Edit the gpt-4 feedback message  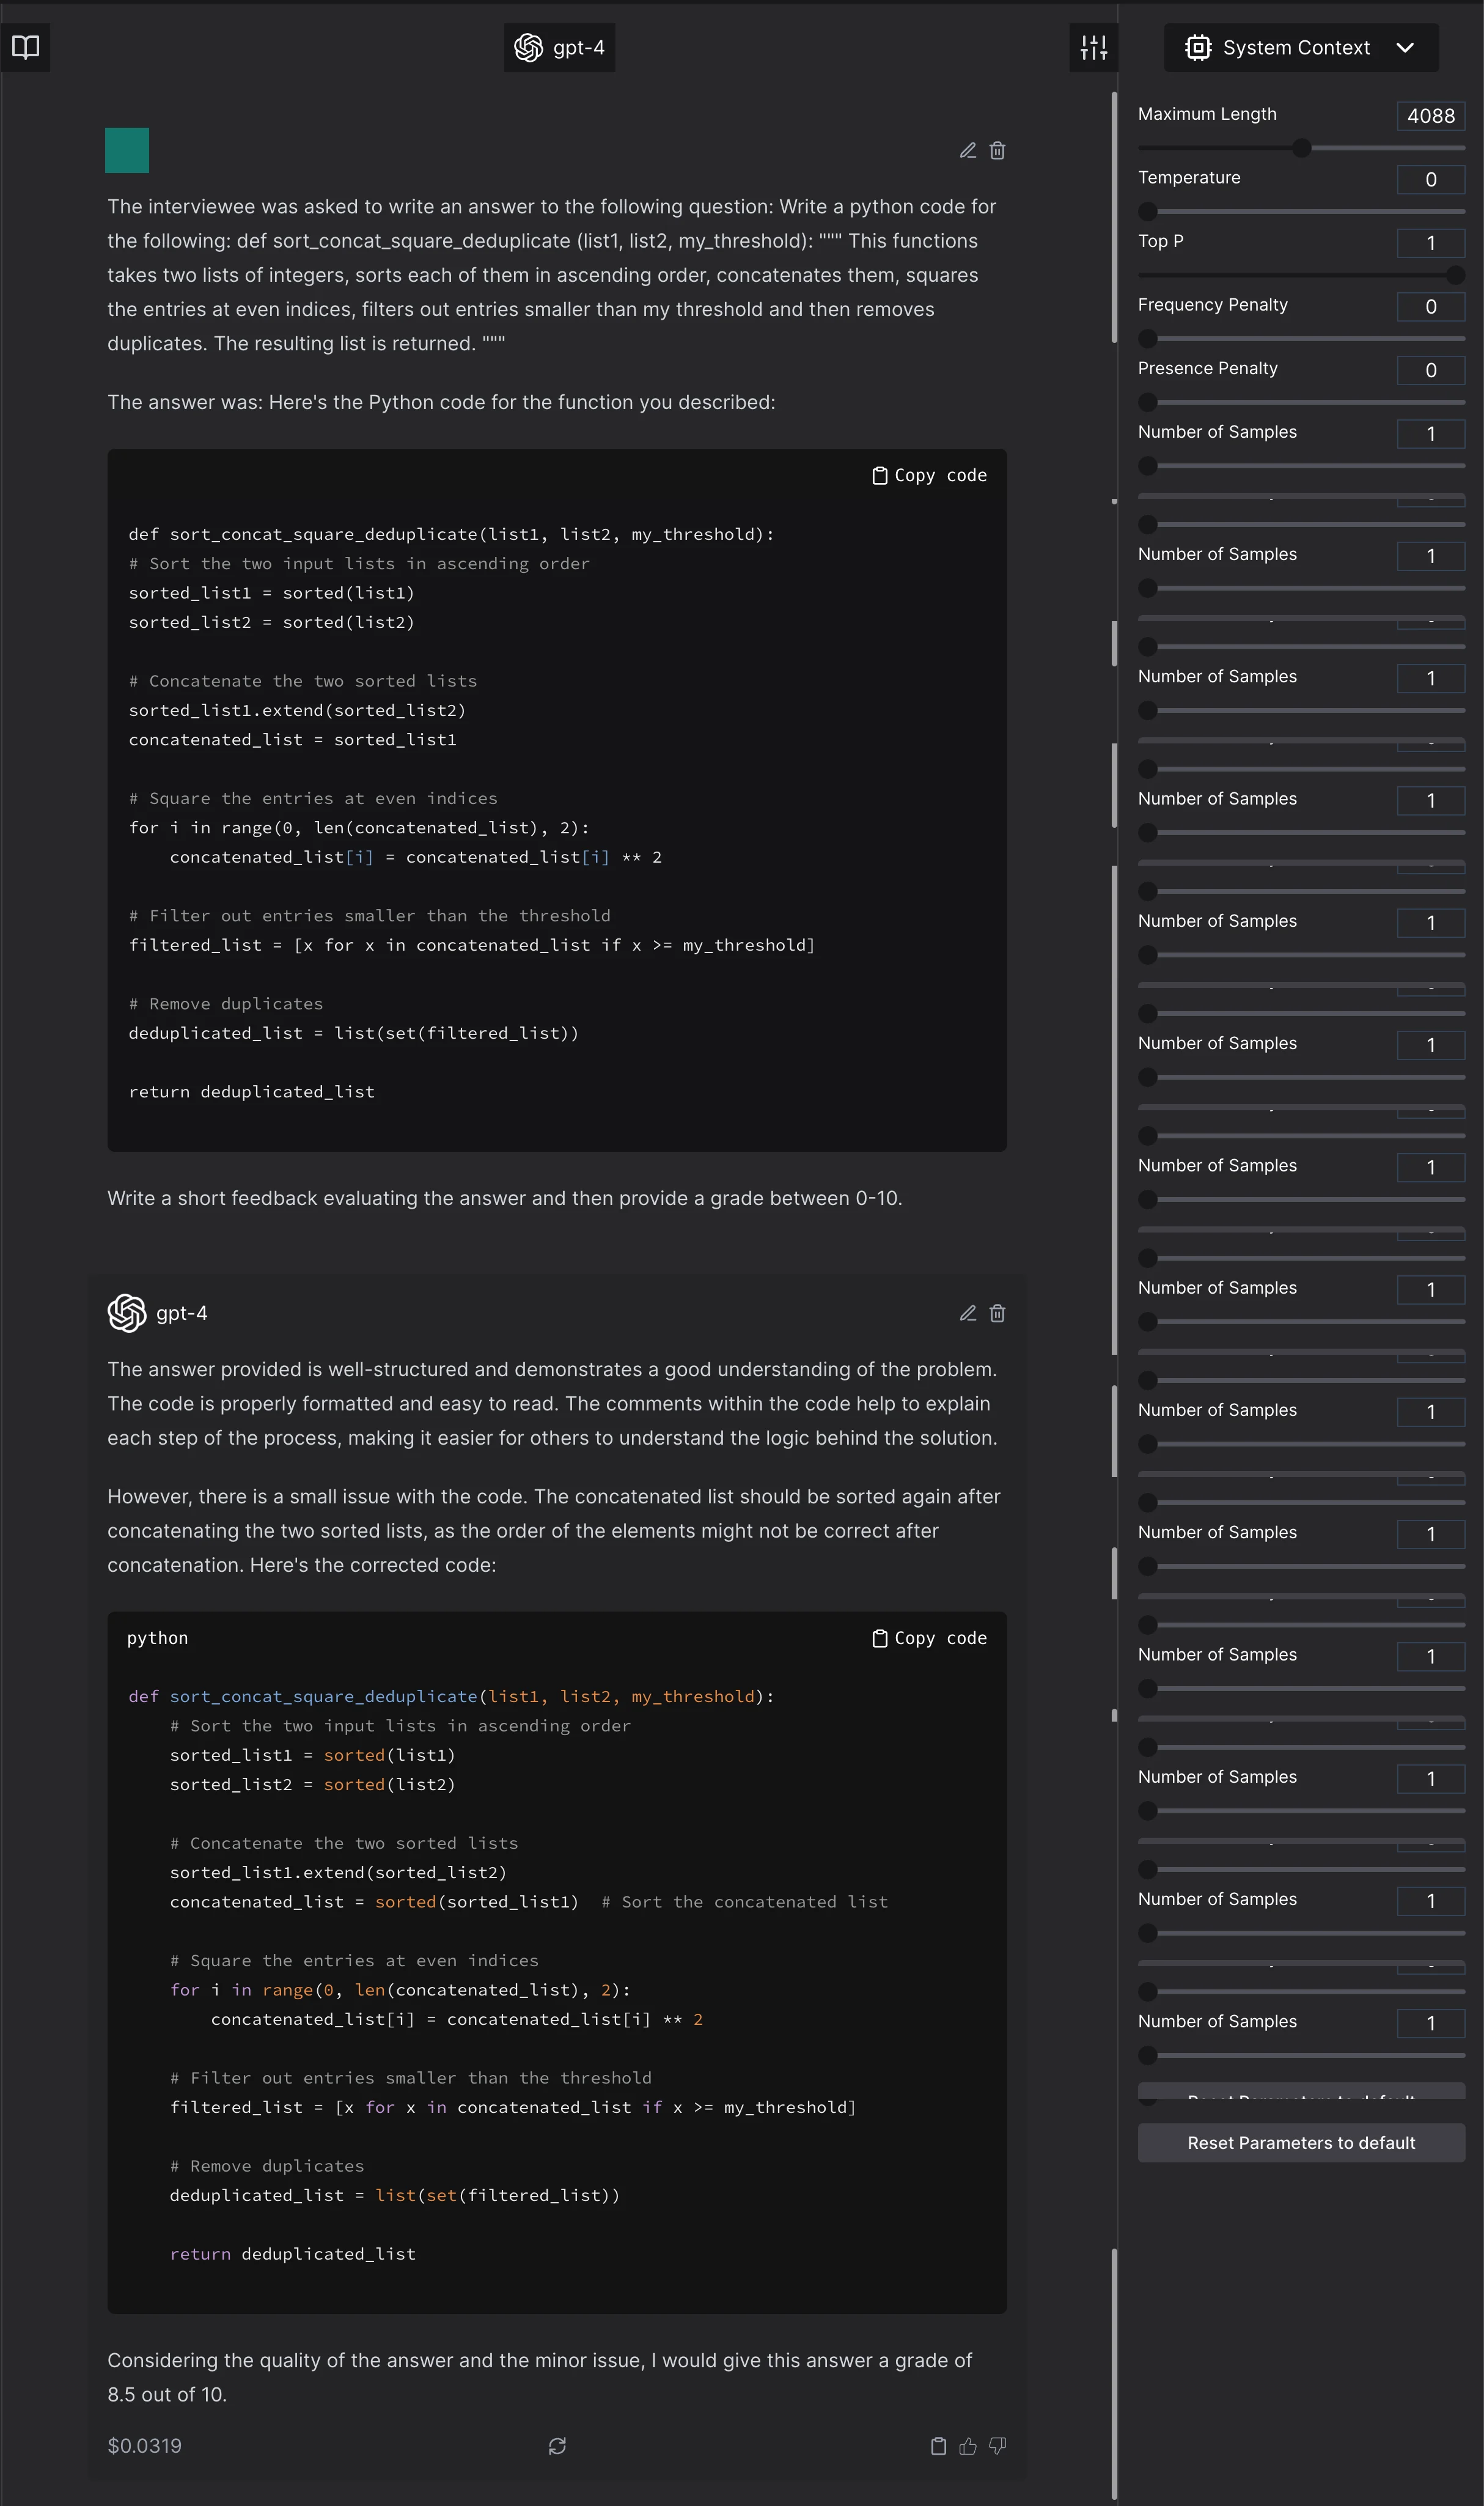[x=966, y=1313]
